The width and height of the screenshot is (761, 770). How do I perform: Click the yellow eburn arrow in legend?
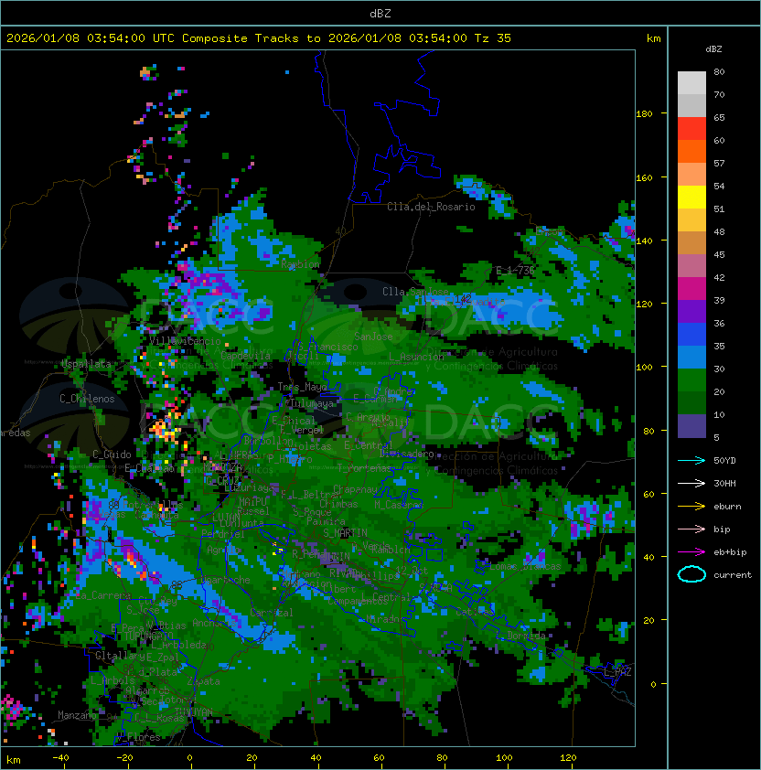691,507
